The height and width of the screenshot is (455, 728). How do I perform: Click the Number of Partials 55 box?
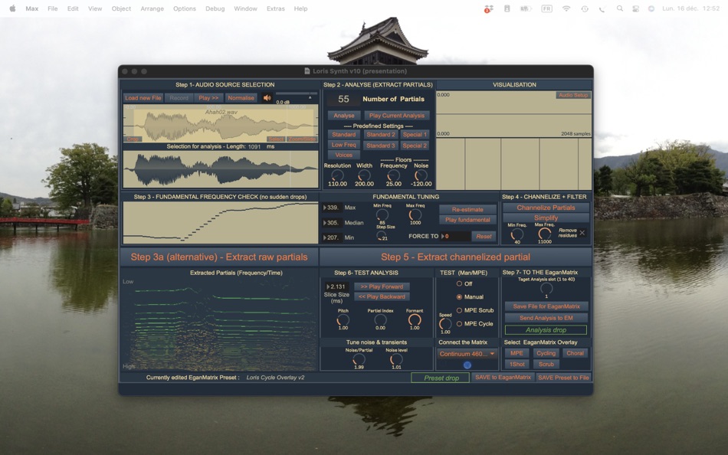pyautogui.click(x=343, y=99)
